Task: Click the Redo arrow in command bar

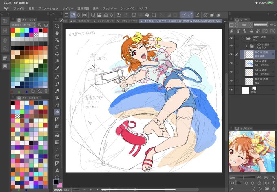Action: click(125, 15)
